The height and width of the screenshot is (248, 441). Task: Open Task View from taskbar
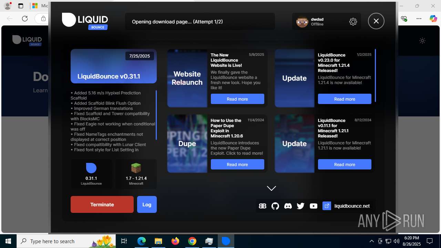(124, 241)
